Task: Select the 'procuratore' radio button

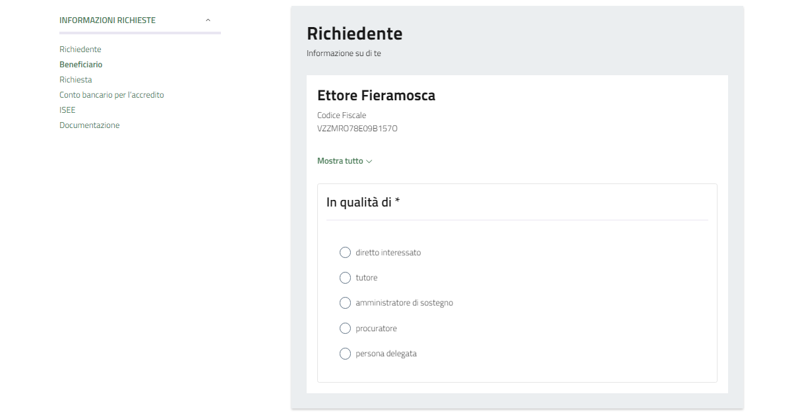Action: pos(345,329)
